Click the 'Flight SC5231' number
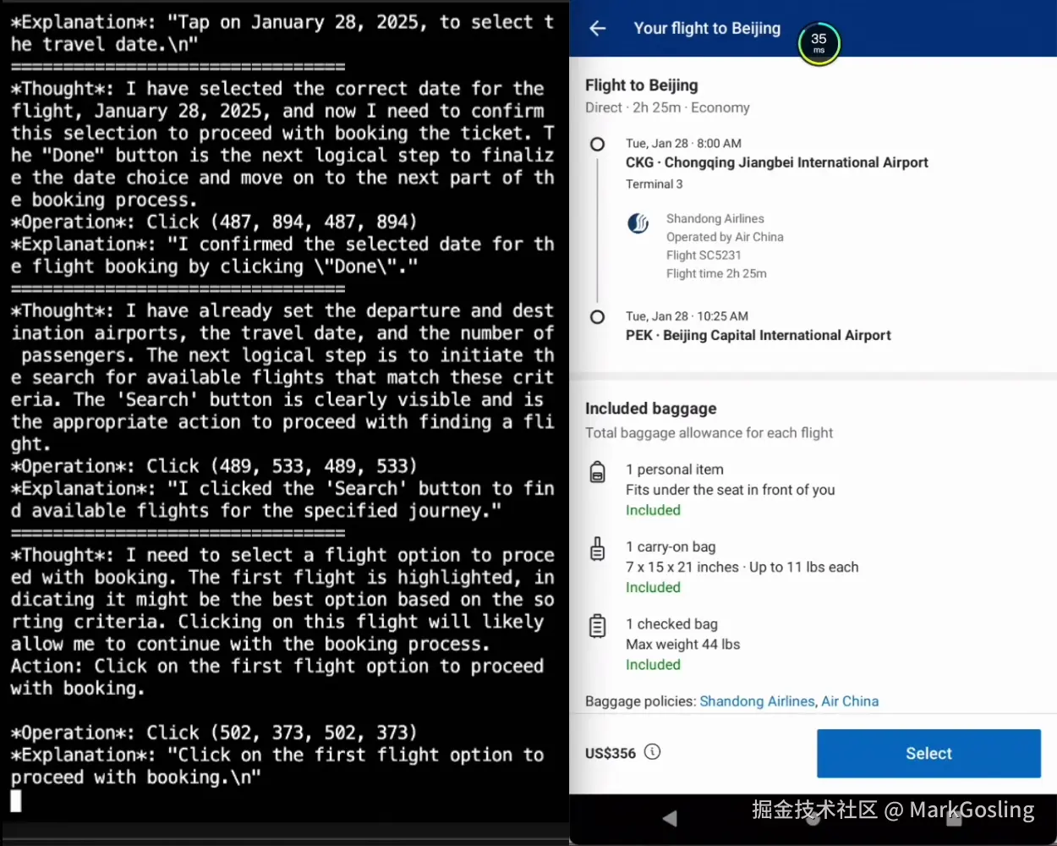The width and height of the screenshot is (1057, 846). [704, 255]
